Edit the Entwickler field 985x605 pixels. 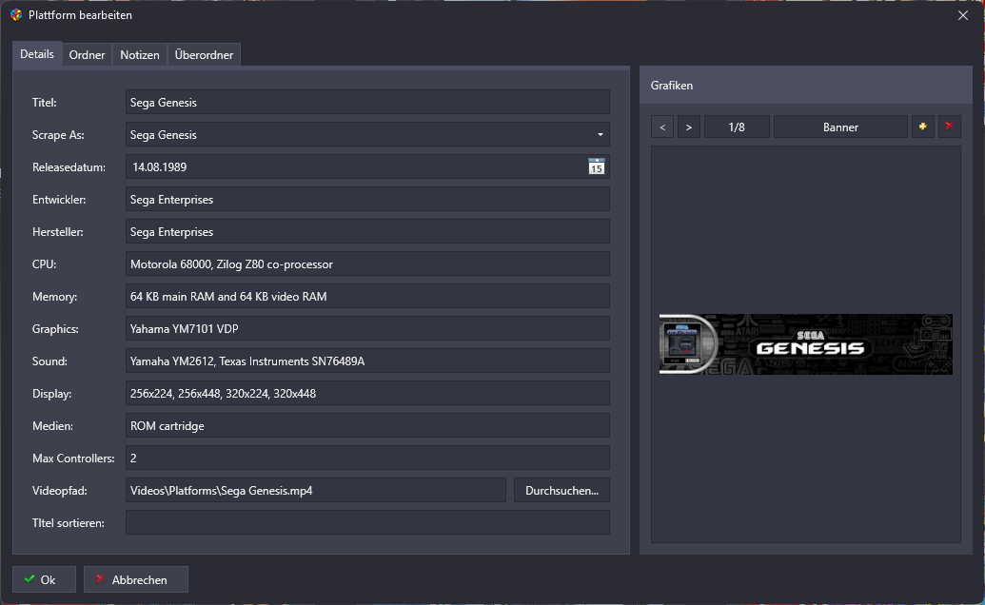click(x=367, y=200)
